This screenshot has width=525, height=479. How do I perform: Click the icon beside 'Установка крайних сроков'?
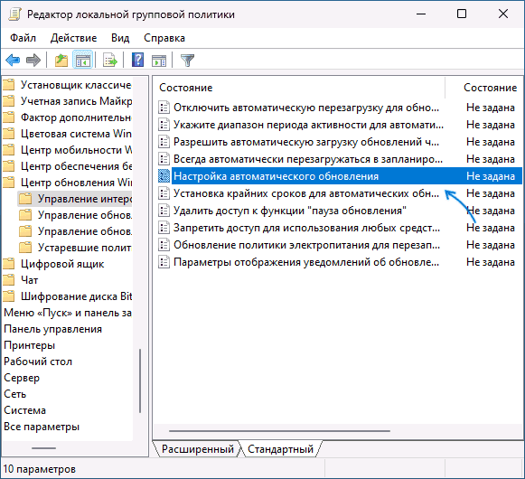164,193
